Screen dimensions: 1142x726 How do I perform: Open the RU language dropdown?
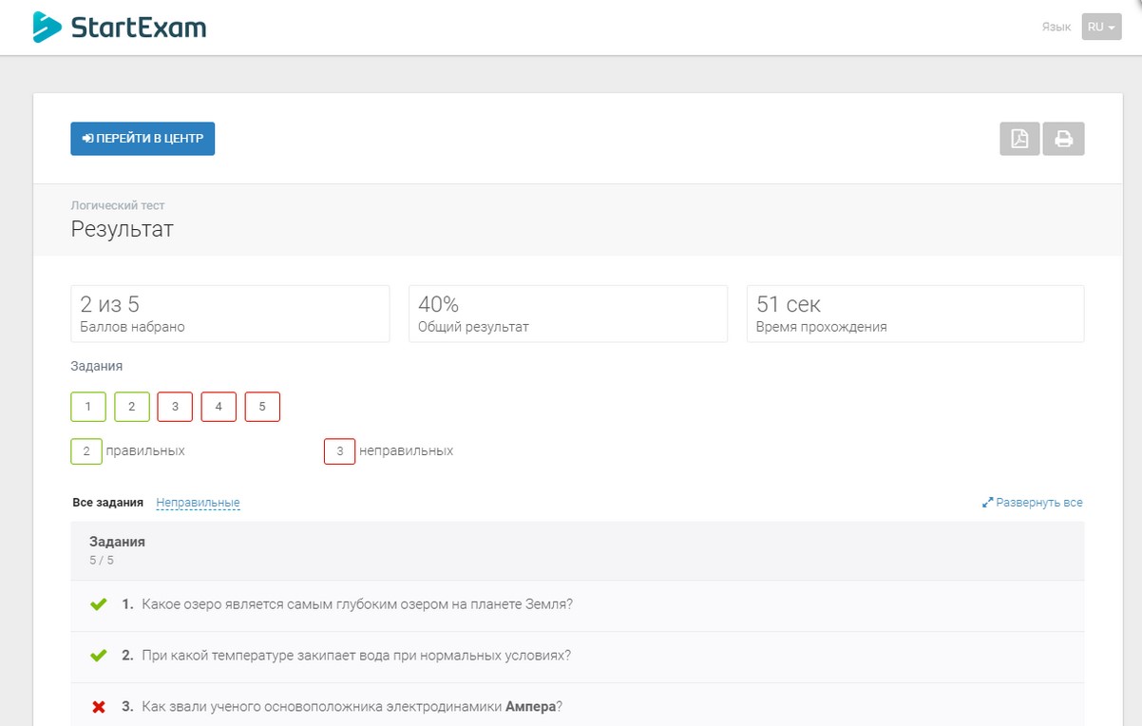point(1101,27)
